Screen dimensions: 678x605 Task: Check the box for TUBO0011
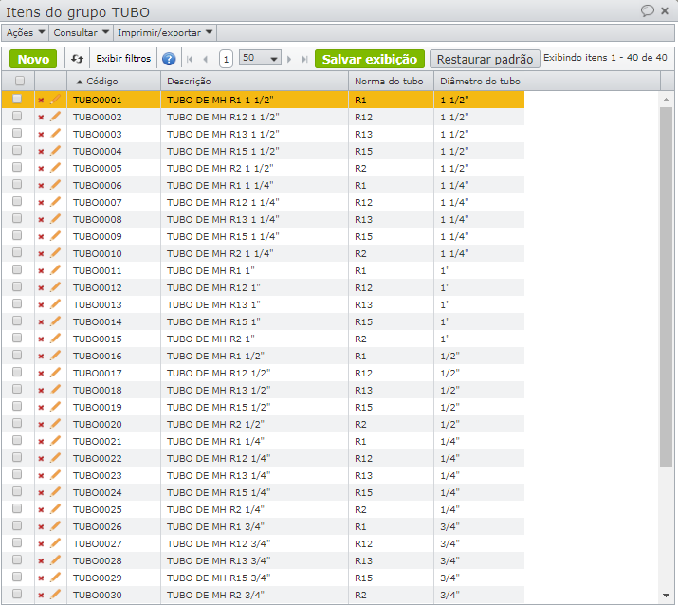pos(17,269)
